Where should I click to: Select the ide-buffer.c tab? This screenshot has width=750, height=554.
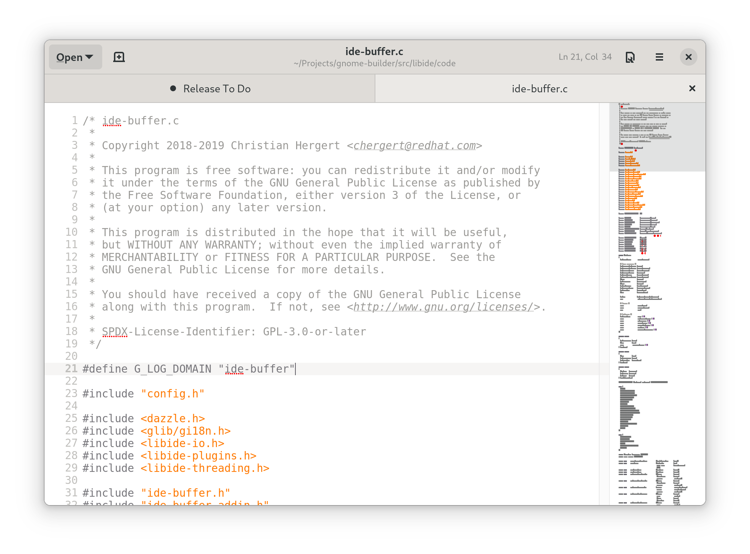pos(539,89)
